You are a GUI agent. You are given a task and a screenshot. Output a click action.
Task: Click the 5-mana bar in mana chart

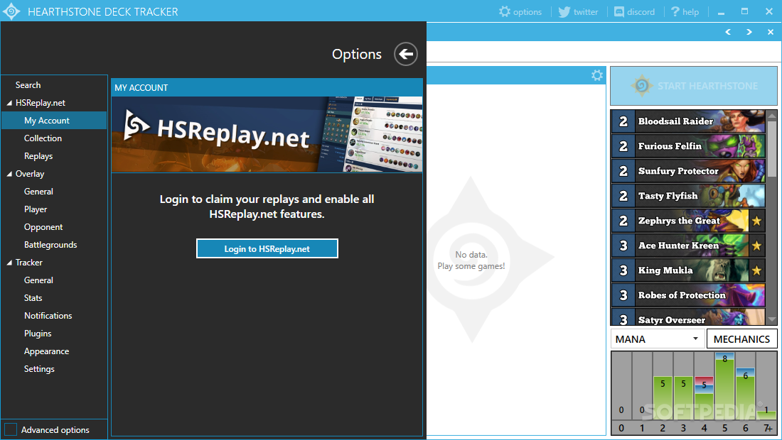[x=724, y=386]
